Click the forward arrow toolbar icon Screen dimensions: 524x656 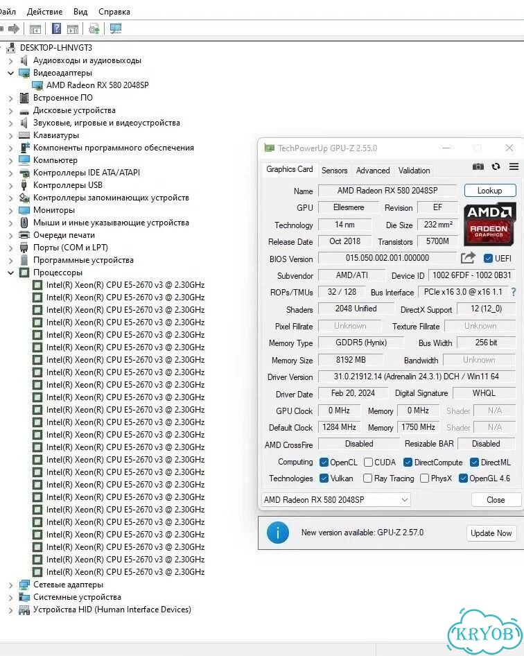[x=14, y=29]
